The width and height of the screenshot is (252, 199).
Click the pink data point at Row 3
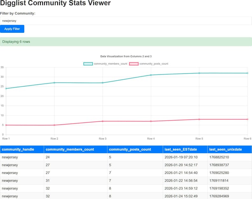point(102,121)
